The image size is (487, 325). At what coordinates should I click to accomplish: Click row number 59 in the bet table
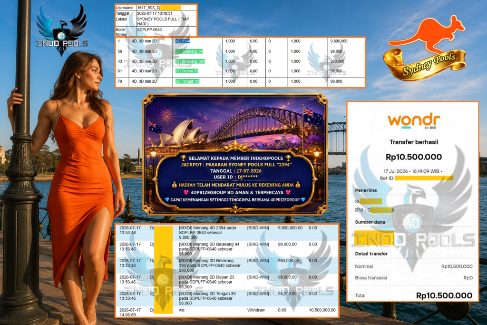pyautogui.click(x=120, y=51)
